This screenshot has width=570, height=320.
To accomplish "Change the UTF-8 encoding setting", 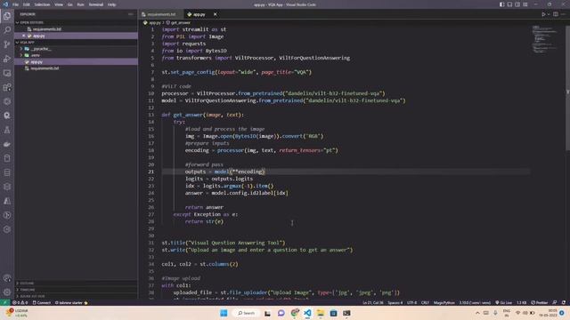I will coord(411,302).
